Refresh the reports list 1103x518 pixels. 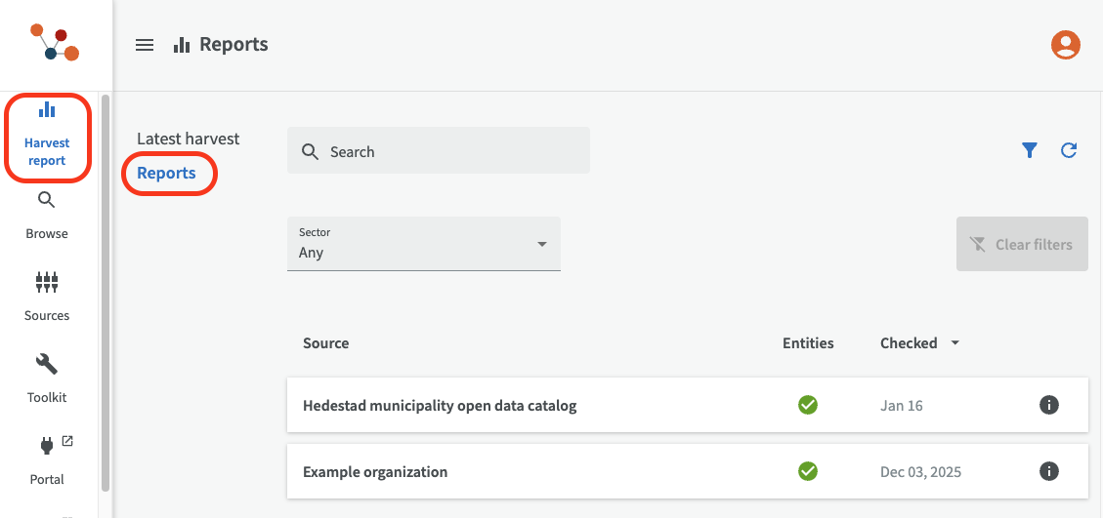pos(1069,150)
